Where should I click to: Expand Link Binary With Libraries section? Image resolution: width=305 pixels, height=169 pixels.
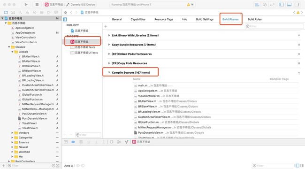click(x=109, y=35)
